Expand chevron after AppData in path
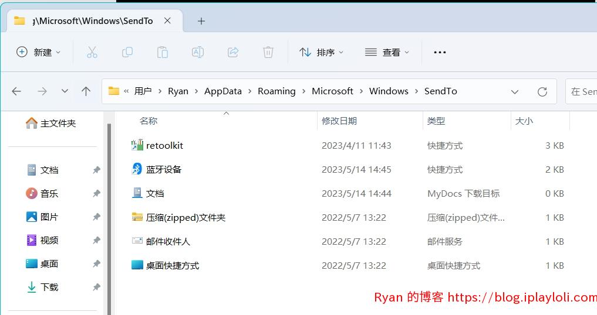 249,91
